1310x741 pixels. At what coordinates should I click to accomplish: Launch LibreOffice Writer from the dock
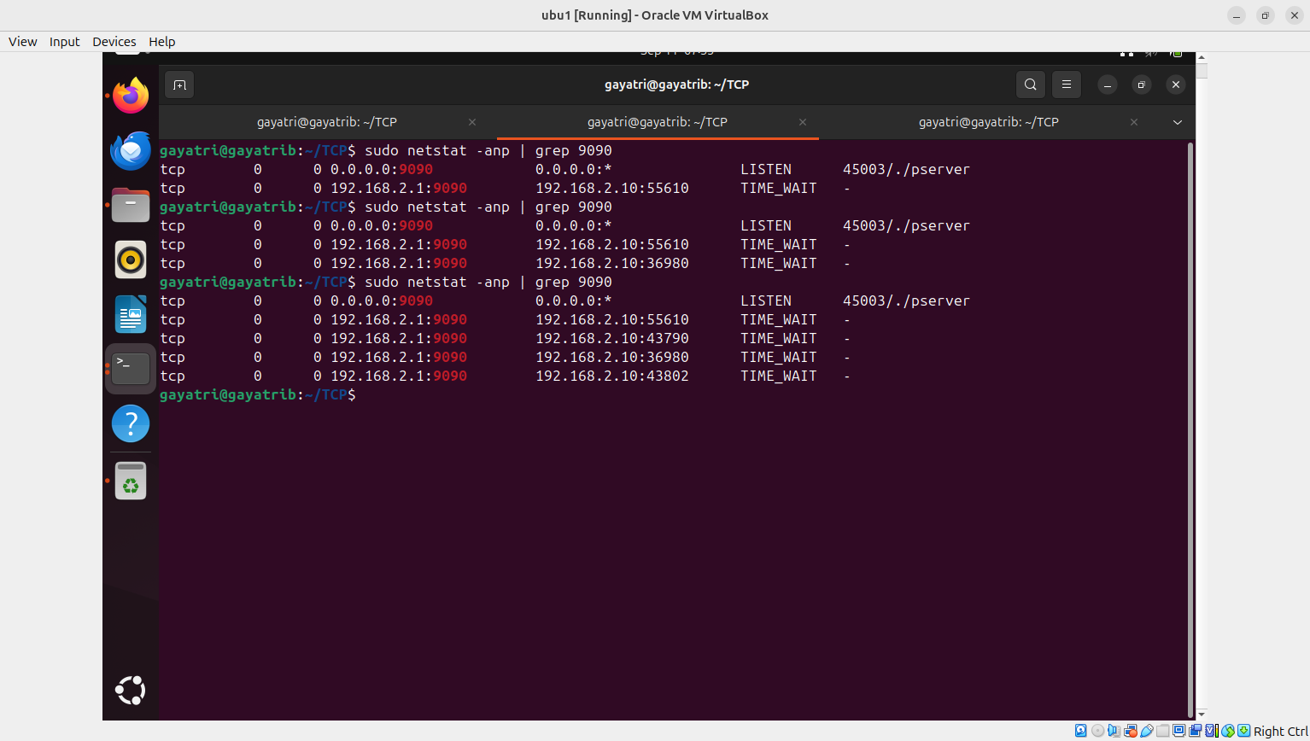point(131,315)
